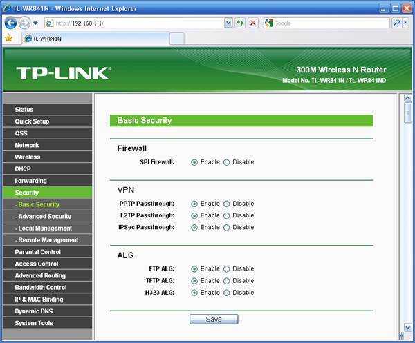Open the QSS menu item
Screen dimensions: 415x343
pos(48,133)
